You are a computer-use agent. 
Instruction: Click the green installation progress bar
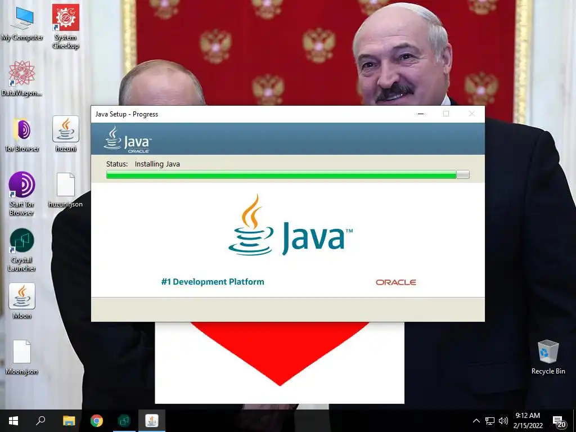tap(287, 174)
